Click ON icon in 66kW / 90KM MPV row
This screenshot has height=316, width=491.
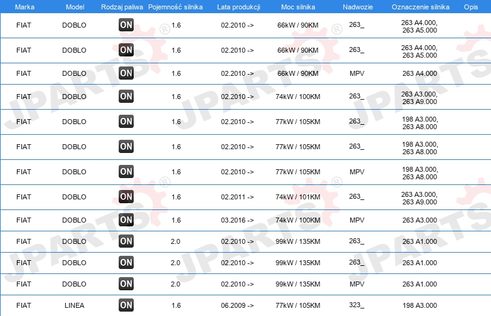click(126, 73)
